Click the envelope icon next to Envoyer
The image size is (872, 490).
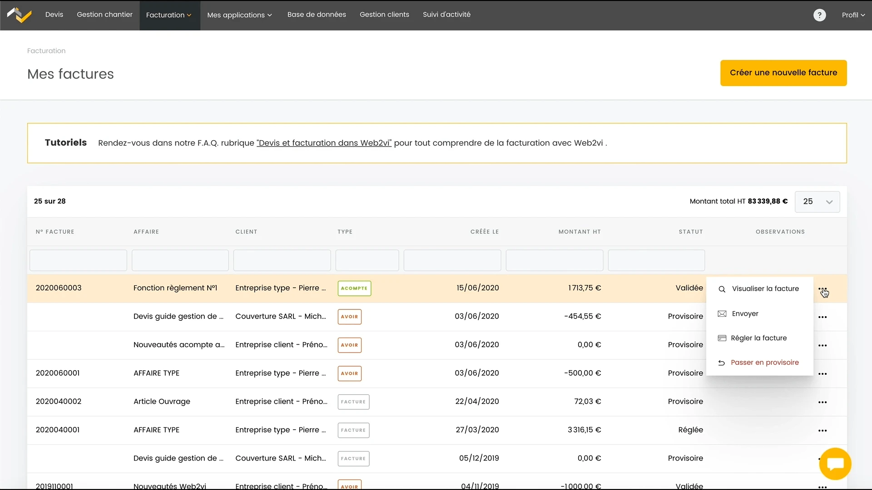tap(722, 314)
